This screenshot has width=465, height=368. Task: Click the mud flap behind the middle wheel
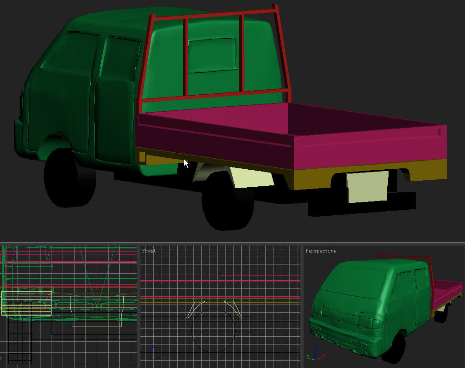(251, 178)
